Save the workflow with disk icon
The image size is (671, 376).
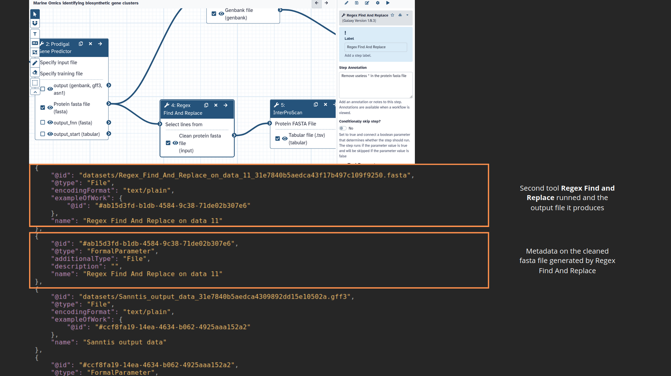(357, 3)
